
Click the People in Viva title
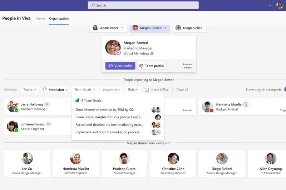point(16,18)
